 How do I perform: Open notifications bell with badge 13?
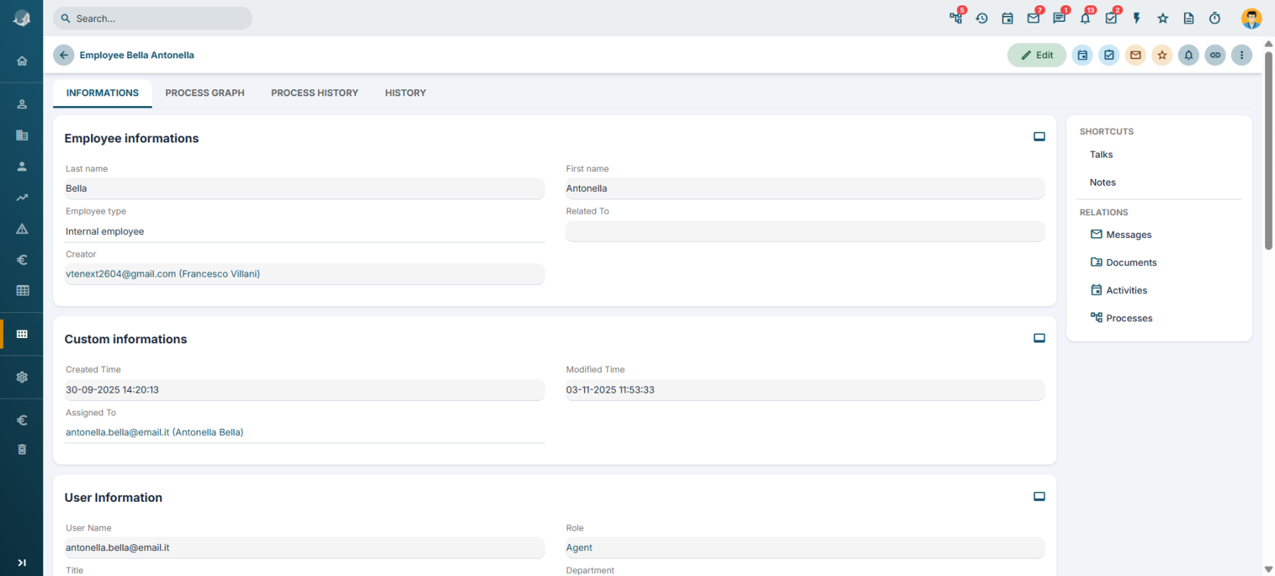pos(1085,18)
